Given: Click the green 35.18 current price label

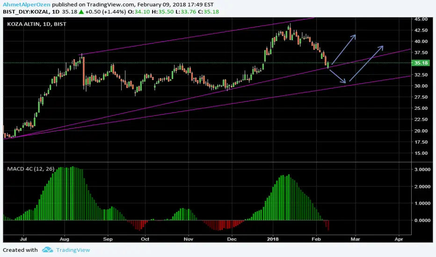Looking at the screenshot, I should (x=421, y=63).
